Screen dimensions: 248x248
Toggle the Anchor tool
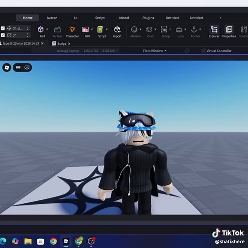(x=194, y=30)
